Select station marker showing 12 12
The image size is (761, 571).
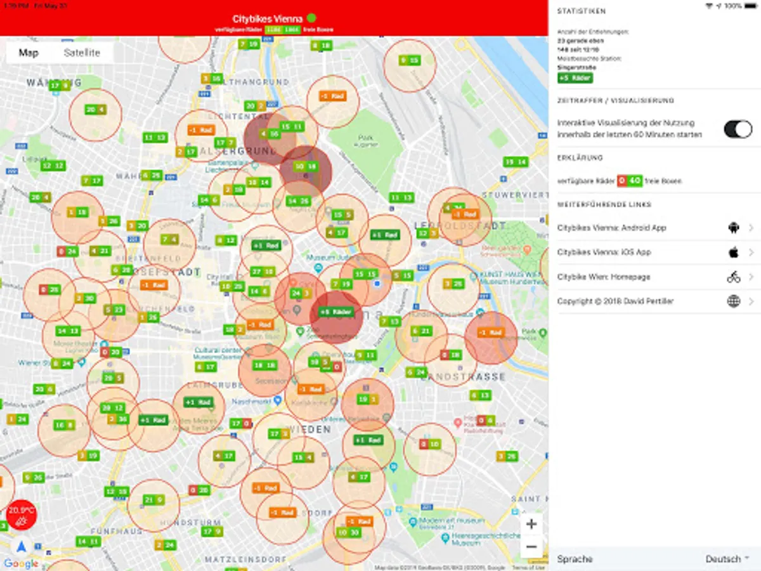pyautogui.click(x=53, y=166)
